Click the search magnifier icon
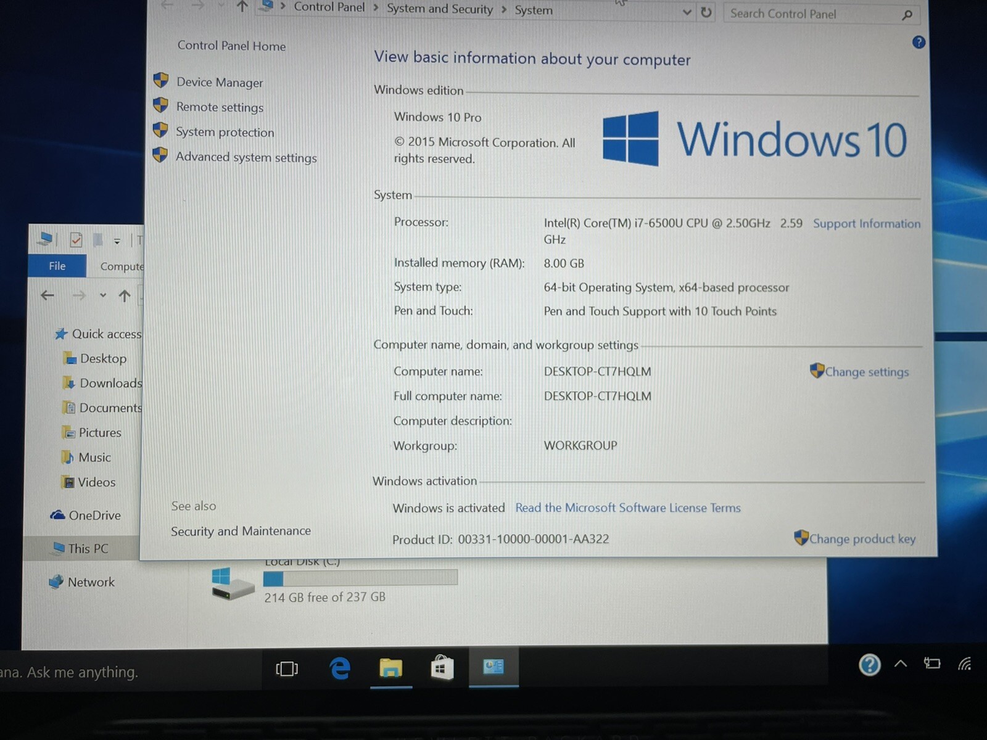Image resolution: width=987 pixels, height=740 pixels. coord(907,15)
